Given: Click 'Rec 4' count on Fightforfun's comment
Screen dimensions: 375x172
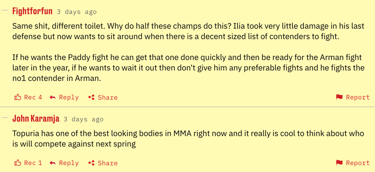Looking at the screenshot, I should click(x=33, y=97).
